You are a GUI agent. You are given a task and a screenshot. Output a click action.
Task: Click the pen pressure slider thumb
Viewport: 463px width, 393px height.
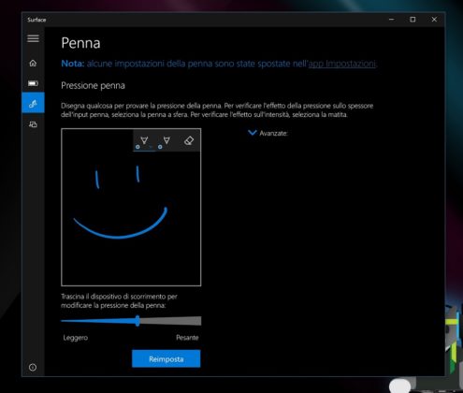click(x=137, y=321)
